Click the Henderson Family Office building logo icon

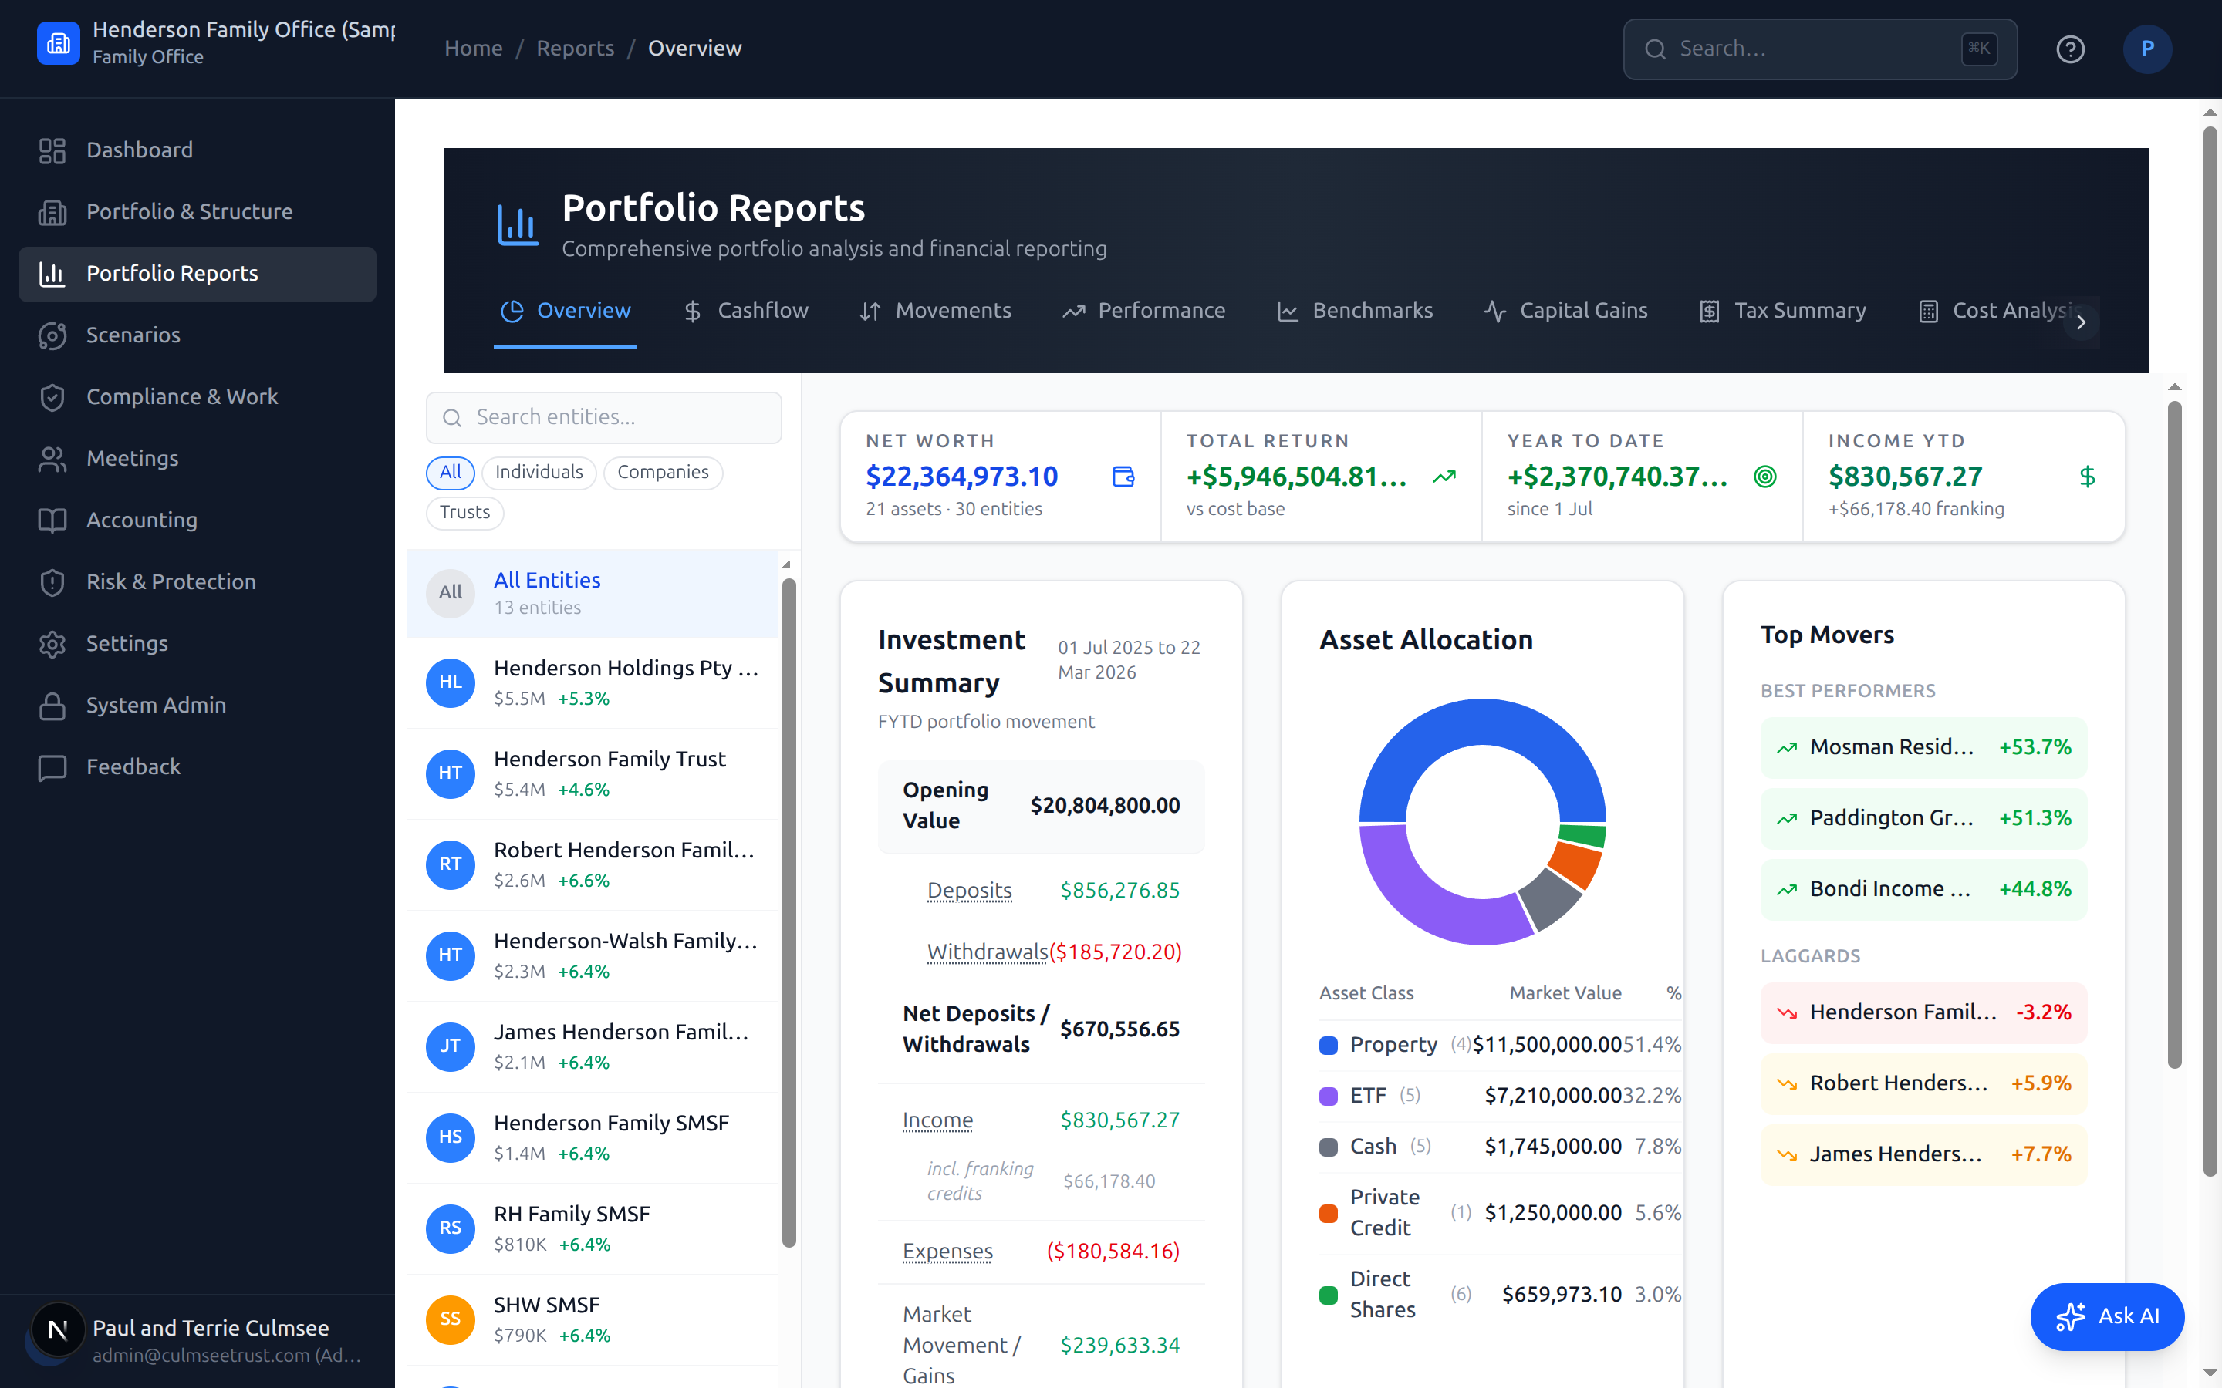tap(58, 43)
